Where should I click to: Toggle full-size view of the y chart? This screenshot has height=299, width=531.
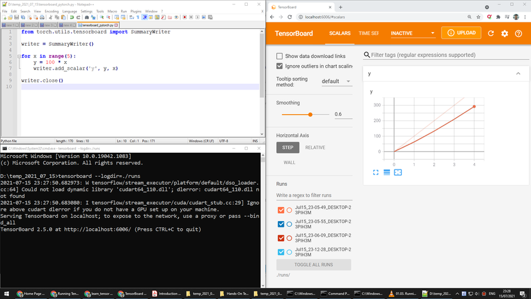pyautogui.click(x=376, y=172)
